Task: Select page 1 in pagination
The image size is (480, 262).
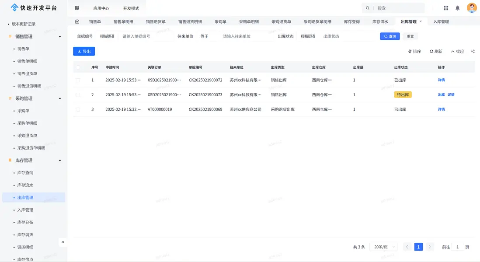Action: tap(418, 247)
